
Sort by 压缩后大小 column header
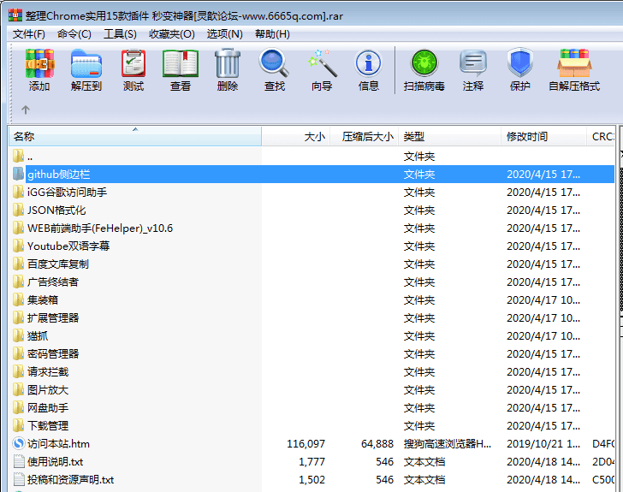click(x=365, y=137)
